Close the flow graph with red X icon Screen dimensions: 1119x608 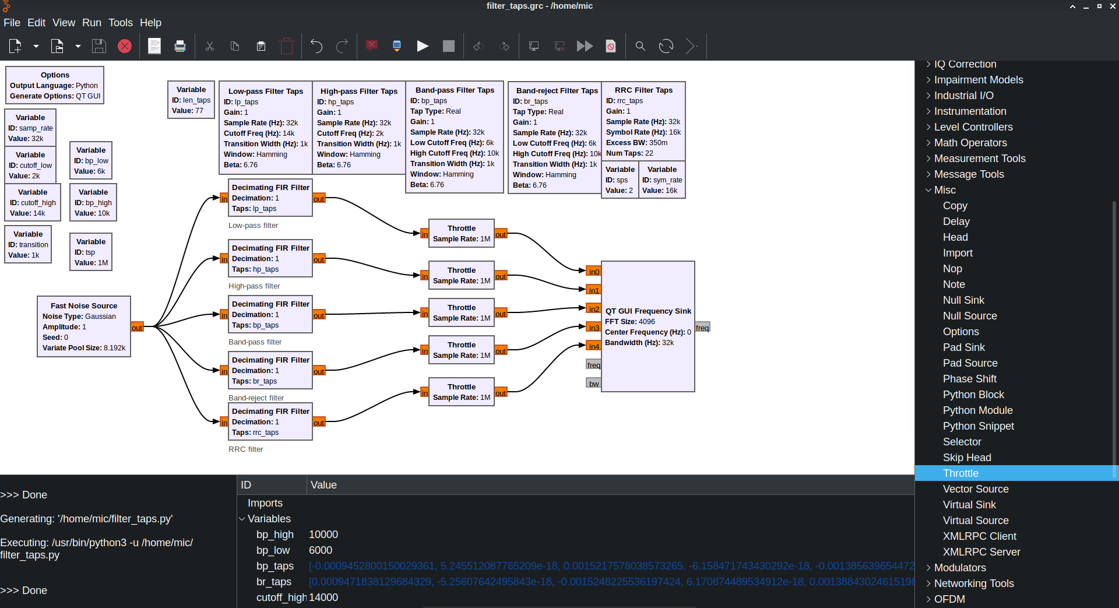[x=125, y=46]
